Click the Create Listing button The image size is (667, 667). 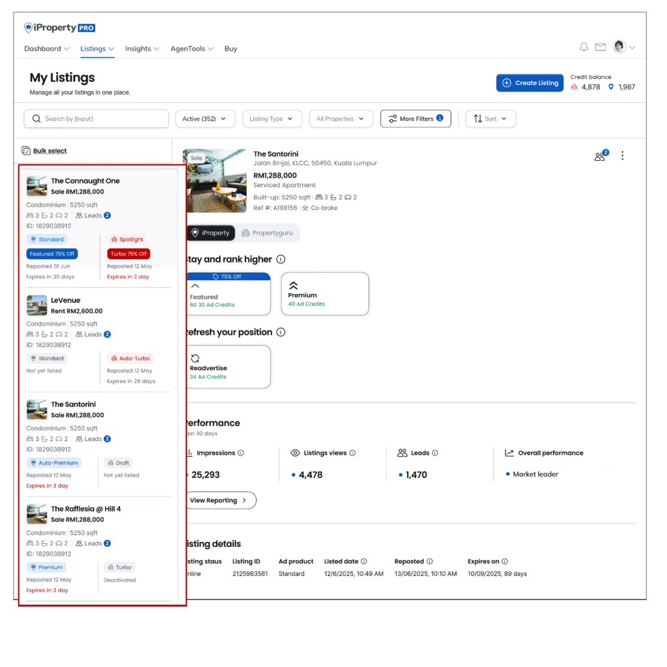coord(530,83)
